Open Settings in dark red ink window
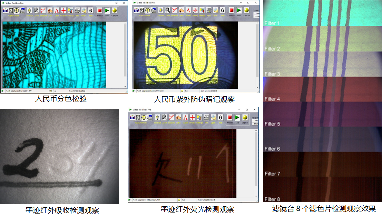382x218 pixels. pos(199,118)
